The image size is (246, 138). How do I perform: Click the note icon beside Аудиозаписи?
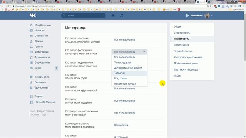(31, 57)
